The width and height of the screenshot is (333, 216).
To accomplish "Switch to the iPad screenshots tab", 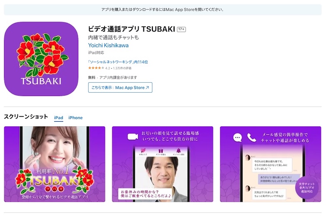I will [59, 118].
